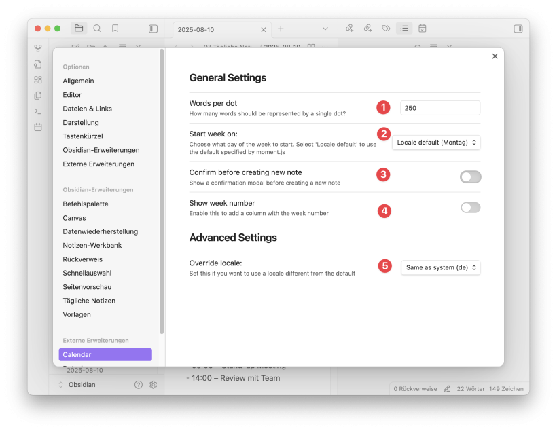Open Vorlagen plugin settings
The height and width of the screenshot is (431, 557).
77,314
